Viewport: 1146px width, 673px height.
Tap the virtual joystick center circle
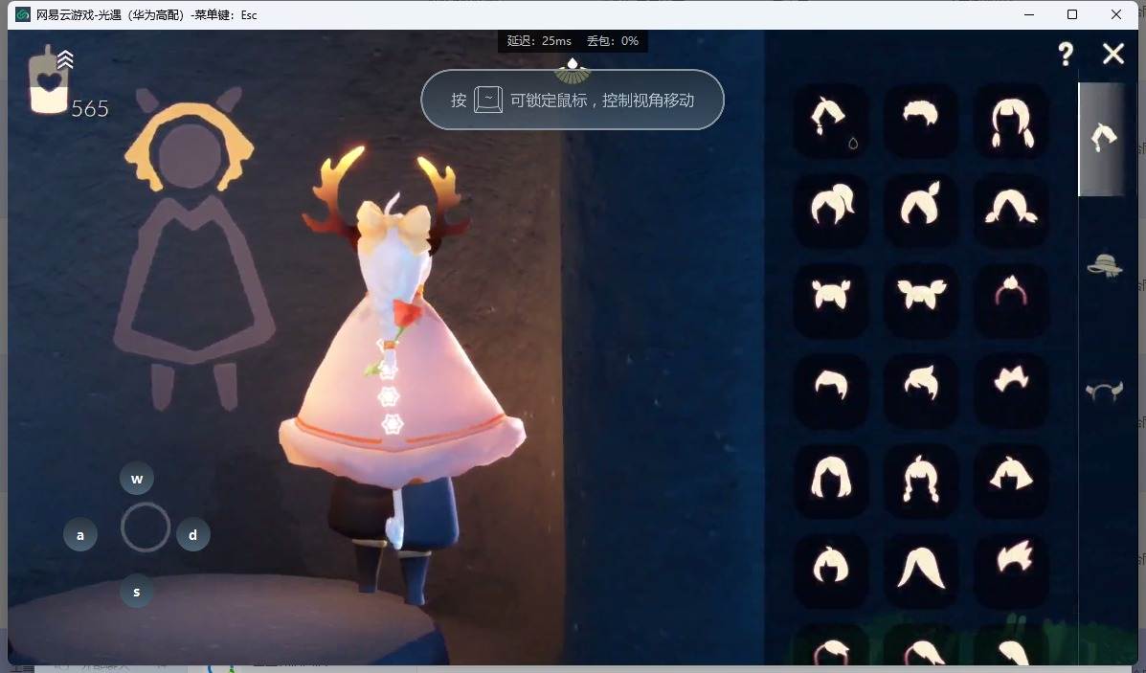(146, 527)
